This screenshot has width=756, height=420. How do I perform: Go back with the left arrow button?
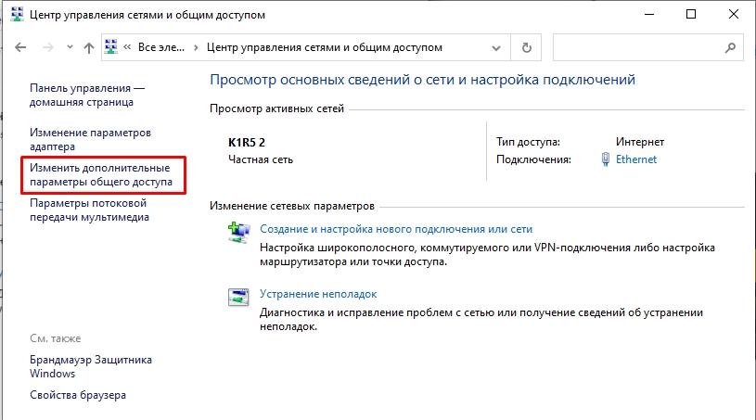pyautogui.click(x=20, y=47)
